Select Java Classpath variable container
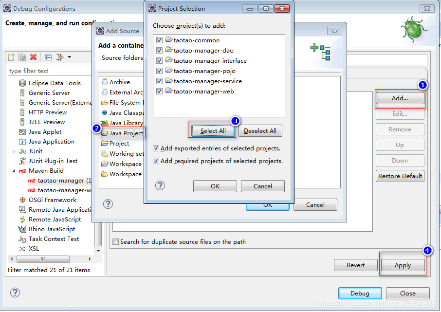441x312 pixels. tap(123, 113)
